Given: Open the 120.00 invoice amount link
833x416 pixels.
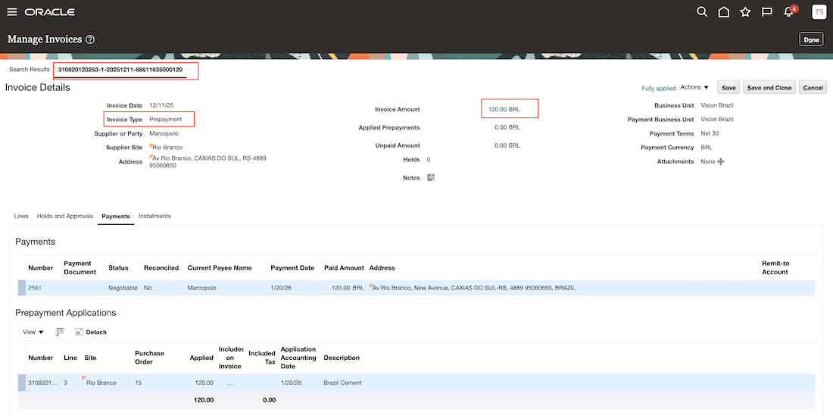Looking at the screenshot, I should coord(498,109).
